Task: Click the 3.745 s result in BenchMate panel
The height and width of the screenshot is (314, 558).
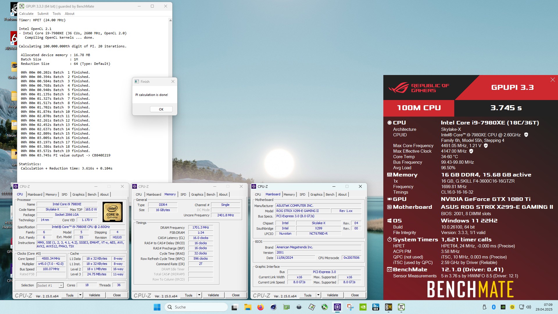Action: (506, 108)
